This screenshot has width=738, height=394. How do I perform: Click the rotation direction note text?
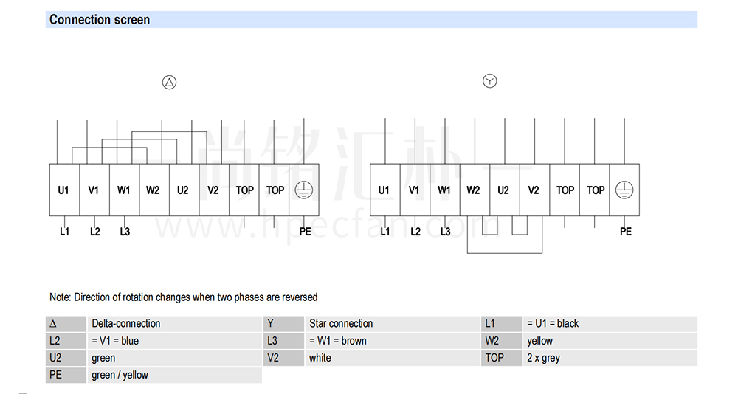(184, 297)
